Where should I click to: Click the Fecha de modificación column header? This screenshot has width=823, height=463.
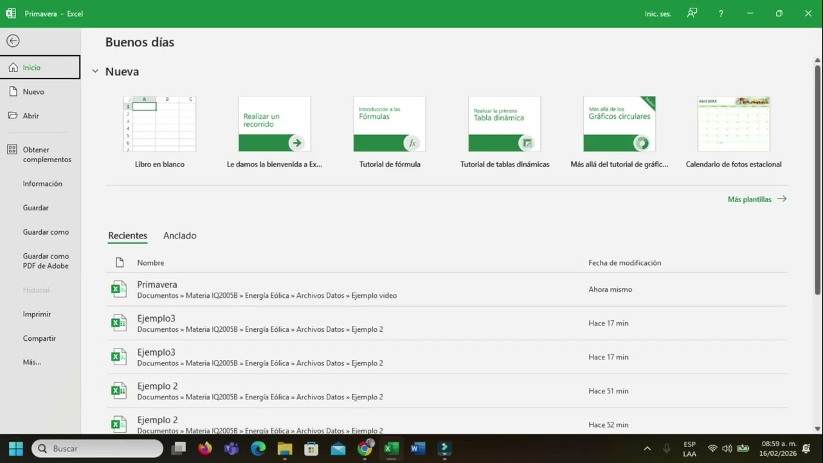coord(624,263)
